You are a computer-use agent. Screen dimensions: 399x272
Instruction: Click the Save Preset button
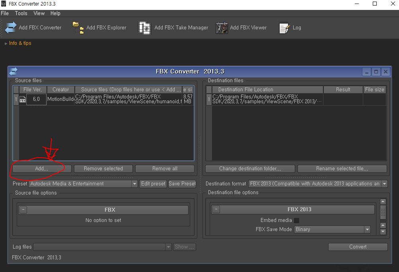[182, 183]
